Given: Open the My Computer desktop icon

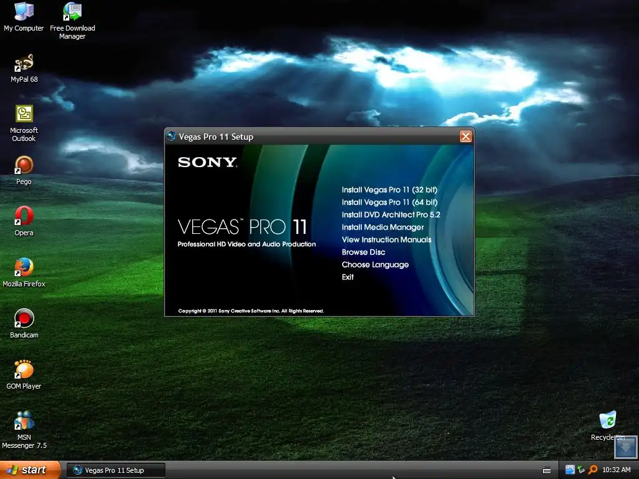Looking at the screenshot, I should pos(24,17).
